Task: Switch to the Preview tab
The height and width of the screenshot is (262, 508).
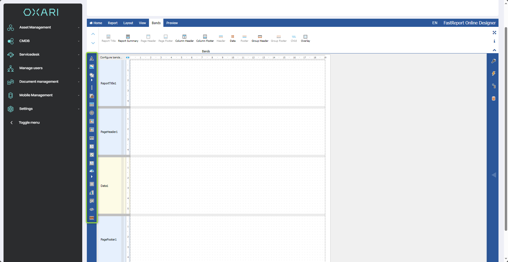Action: [x=172, y=23]
